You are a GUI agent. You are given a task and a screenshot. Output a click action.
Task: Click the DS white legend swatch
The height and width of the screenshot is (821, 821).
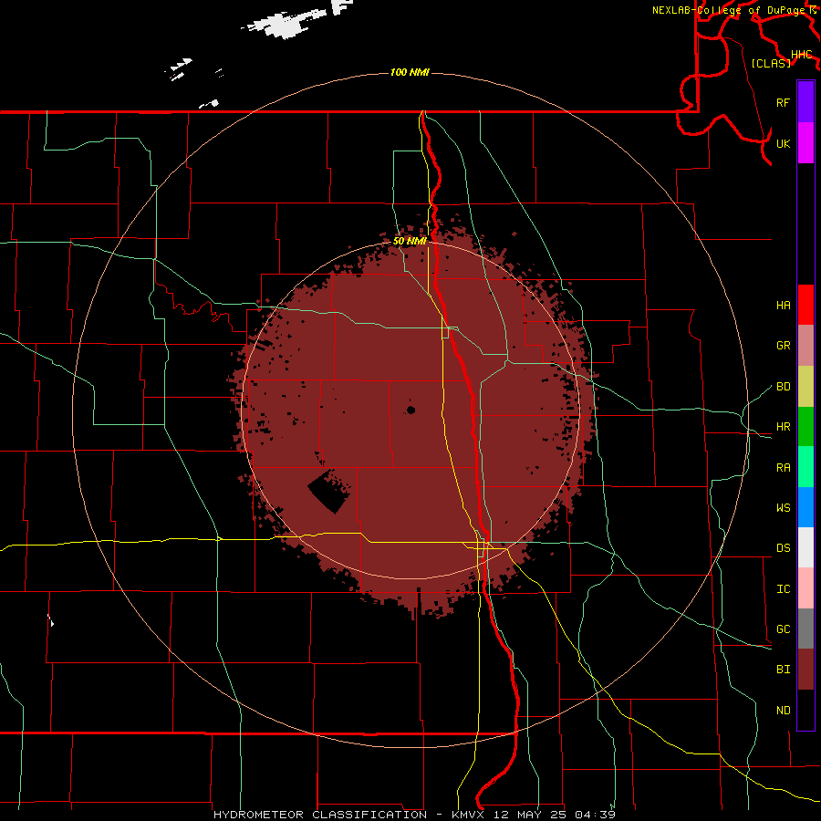(x=805, y=547)
